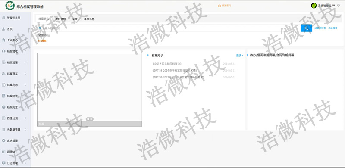The height and width of the screenshot is (168, 345).
Task: Click the 高级检索 link
Action: tap(333, 28)
